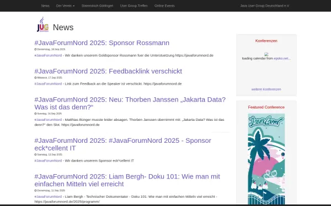The image size is (331, 206).
Task: Click the JavaLand featured conference banner
Action: point(266,159)
